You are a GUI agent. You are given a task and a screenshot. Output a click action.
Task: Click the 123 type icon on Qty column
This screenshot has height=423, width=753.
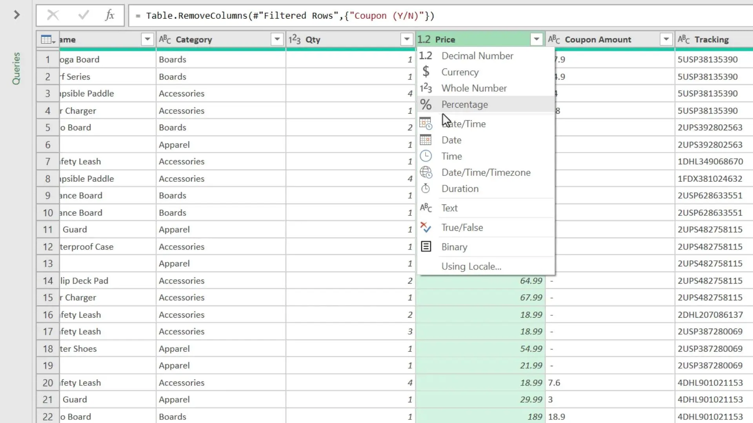[295, 39]
